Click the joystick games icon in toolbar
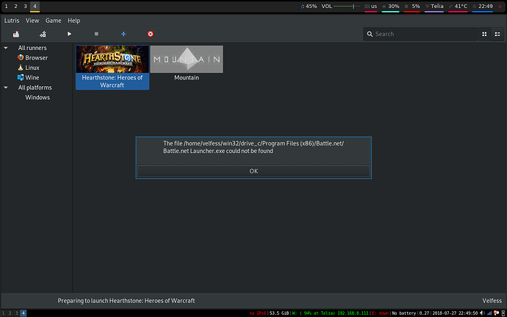This screenshot has width=507, height=317. tap(16, 34)
